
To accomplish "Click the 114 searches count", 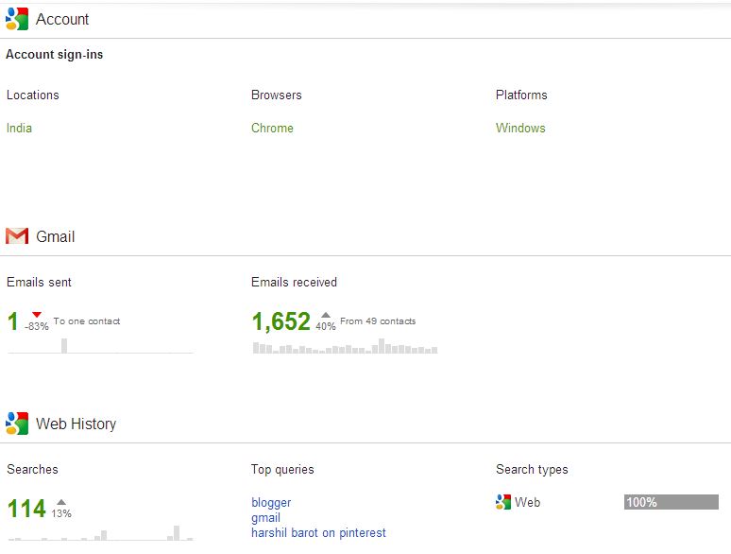I will point(26,509).
